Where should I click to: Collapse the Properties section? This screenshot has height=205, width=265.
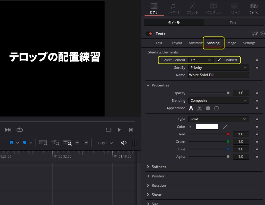pos(148,85)
